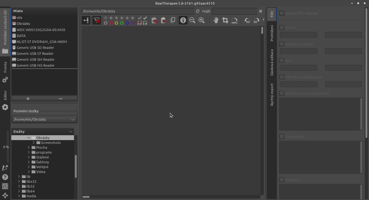Collapse the Složky panel expander

71,131
